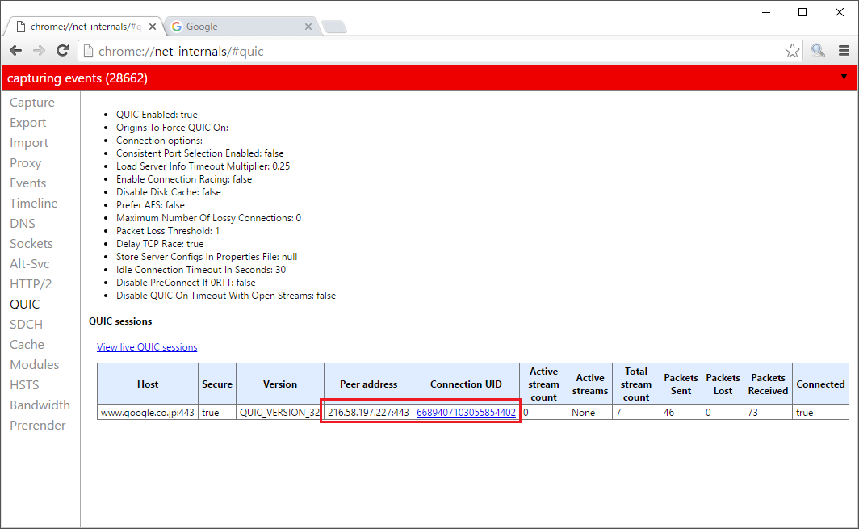Reload the current page
The image size is (859, 529).
tap(62, 51)
